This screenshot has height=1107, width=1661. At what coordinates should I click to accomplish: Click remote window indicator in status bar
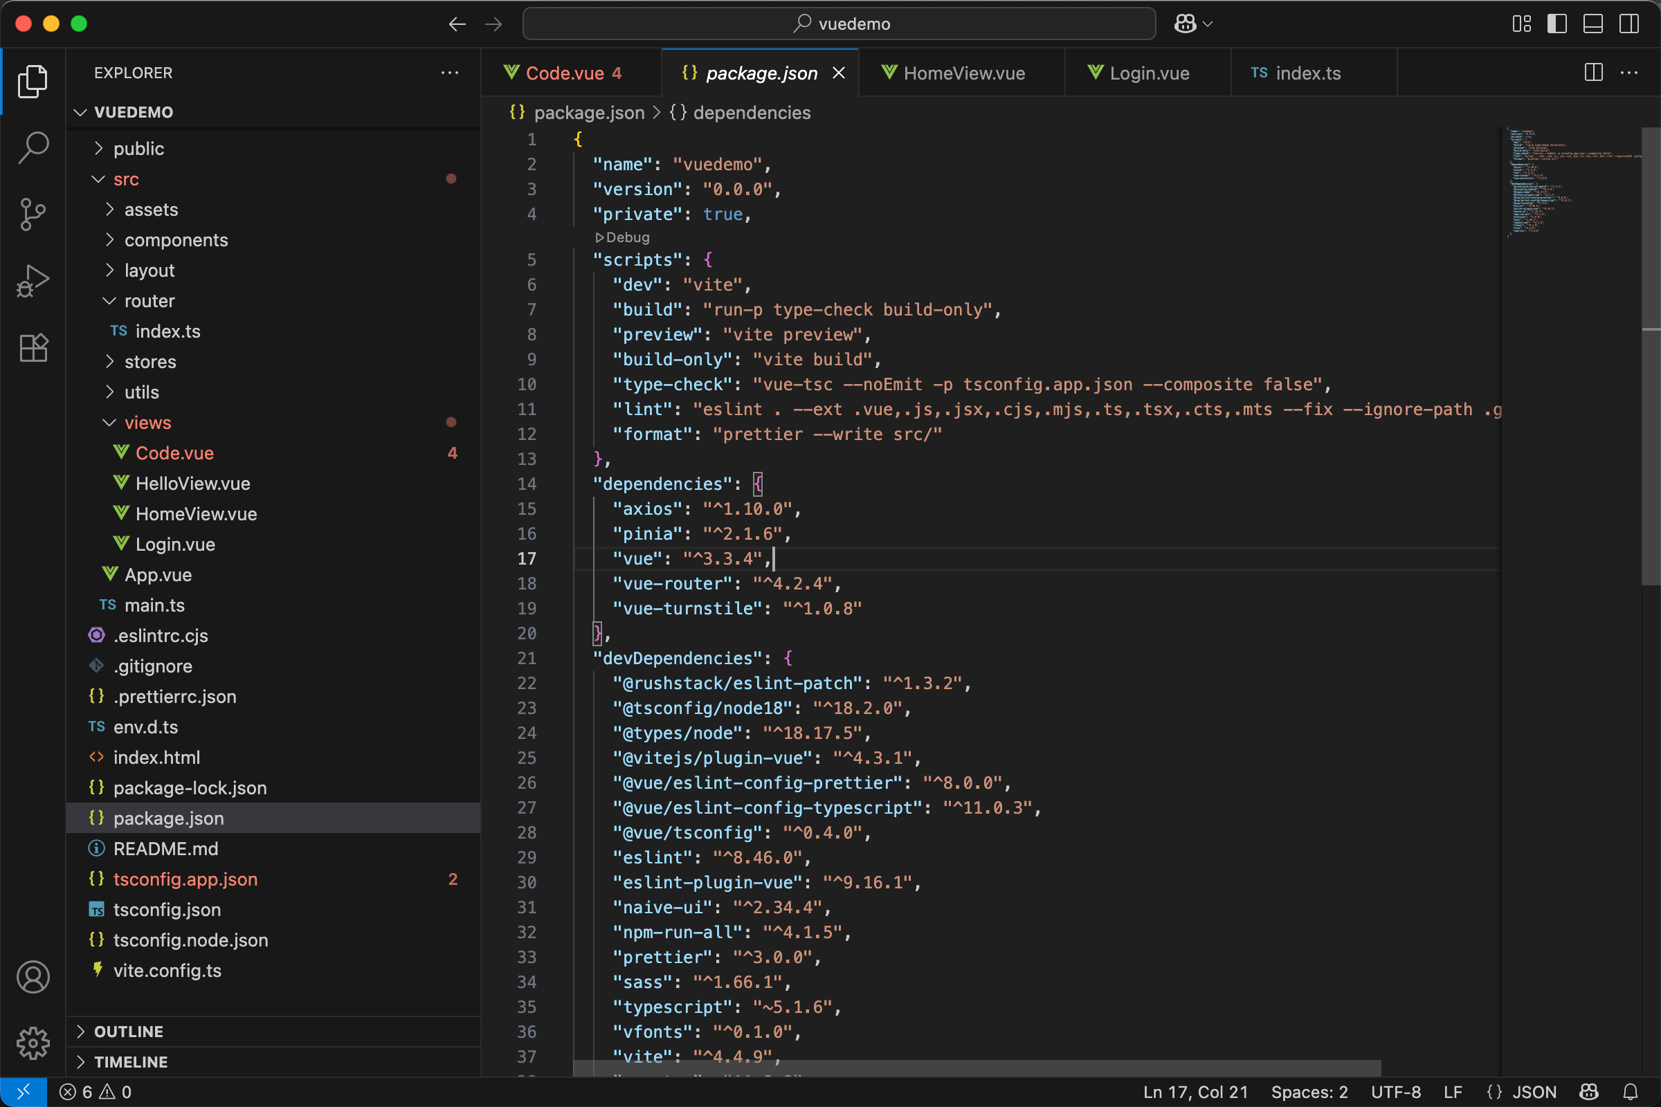(x=24, y=1092)
